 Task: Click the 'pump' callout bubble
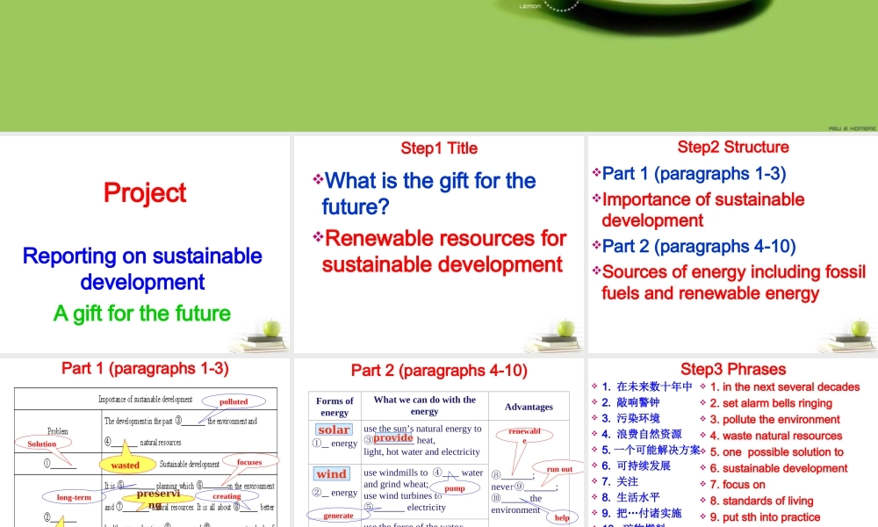[x=455, y=487]
